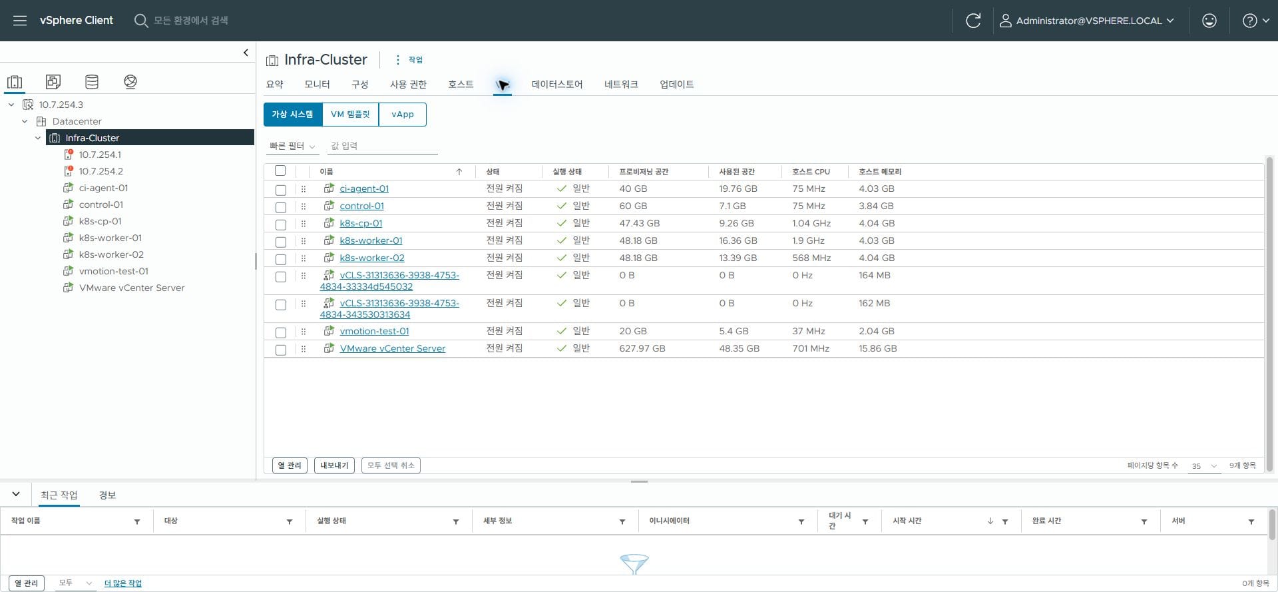Select vmotion-test-01 in the inventory tree
Image resolution: width=1278 pixels, height=592 pixels.
pyautogui.click(x=113, y=271)
